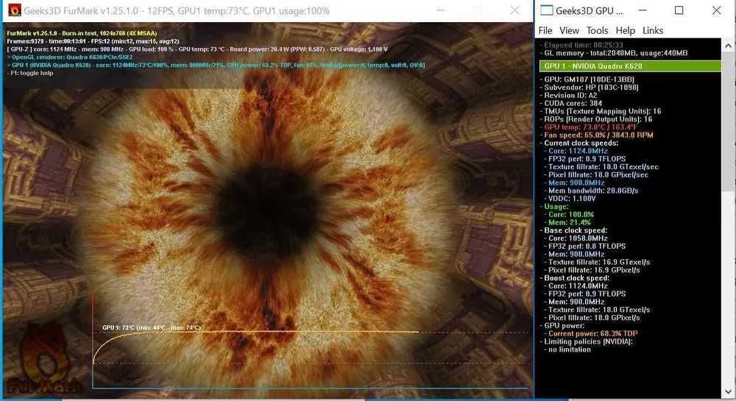Click the 'GPU: GM107 [10DE-13BB]' line
Viewport: 736px width, 401px height.
587,79
